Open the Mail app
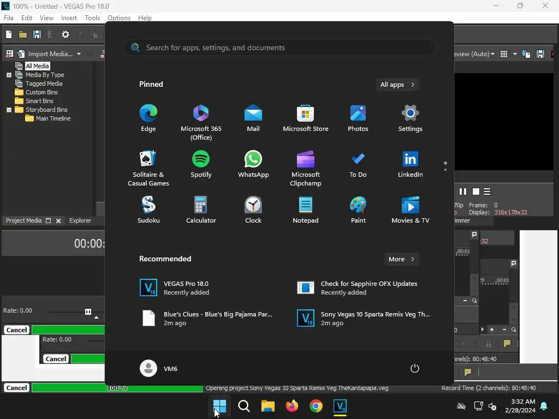 (x=253, y=118)
